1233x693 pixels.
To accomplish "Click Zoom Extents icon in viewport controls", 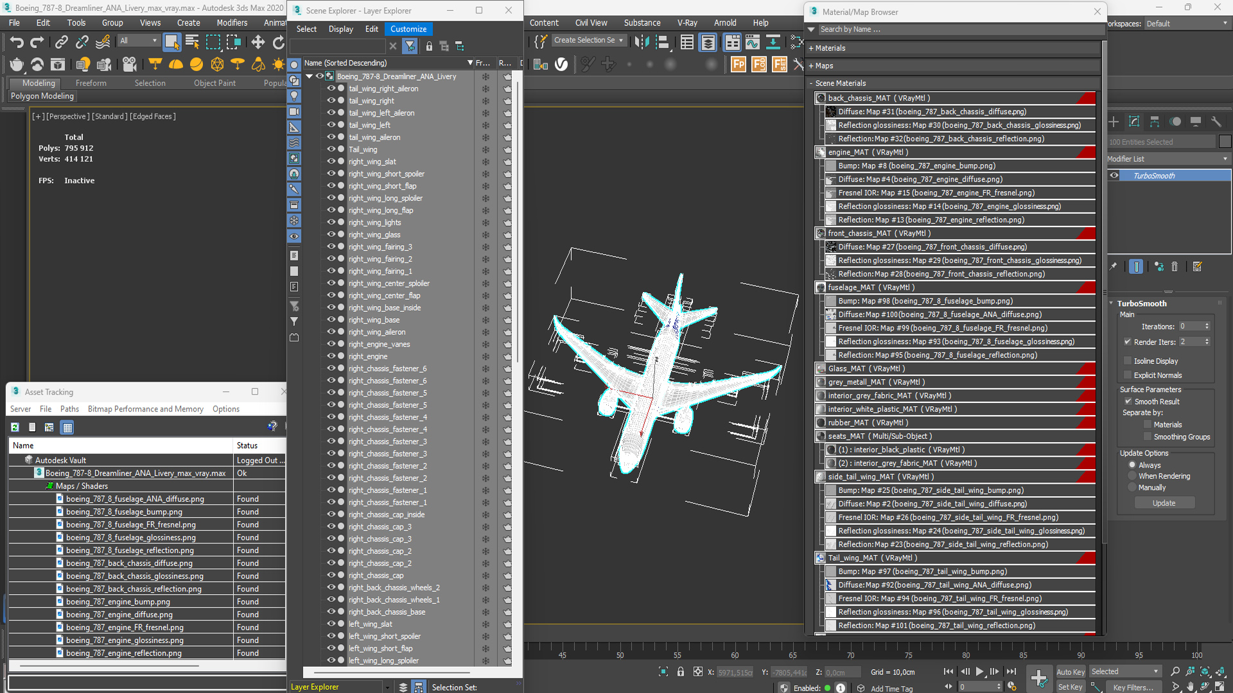I will pos(1205,671).
